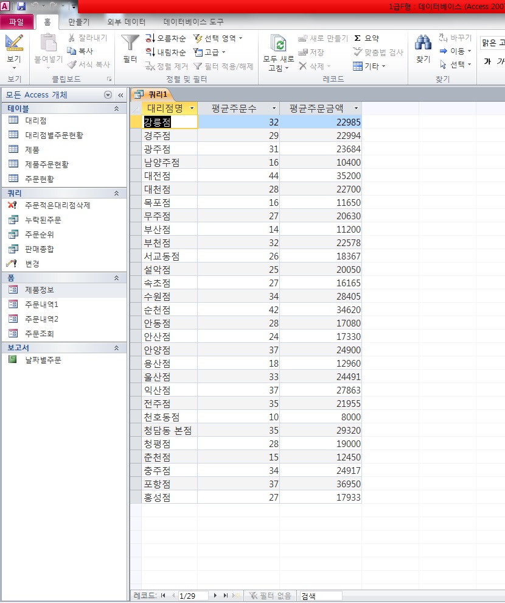The height and width of the screenshot is (603, 505).
Task: Click the 검색 search box in record bar
Action: pyautogui.click(x=320, y=595)
